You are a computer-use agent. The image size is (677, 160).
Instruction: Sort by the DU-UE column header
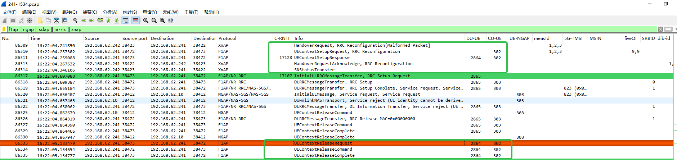[x=475, y=38]
